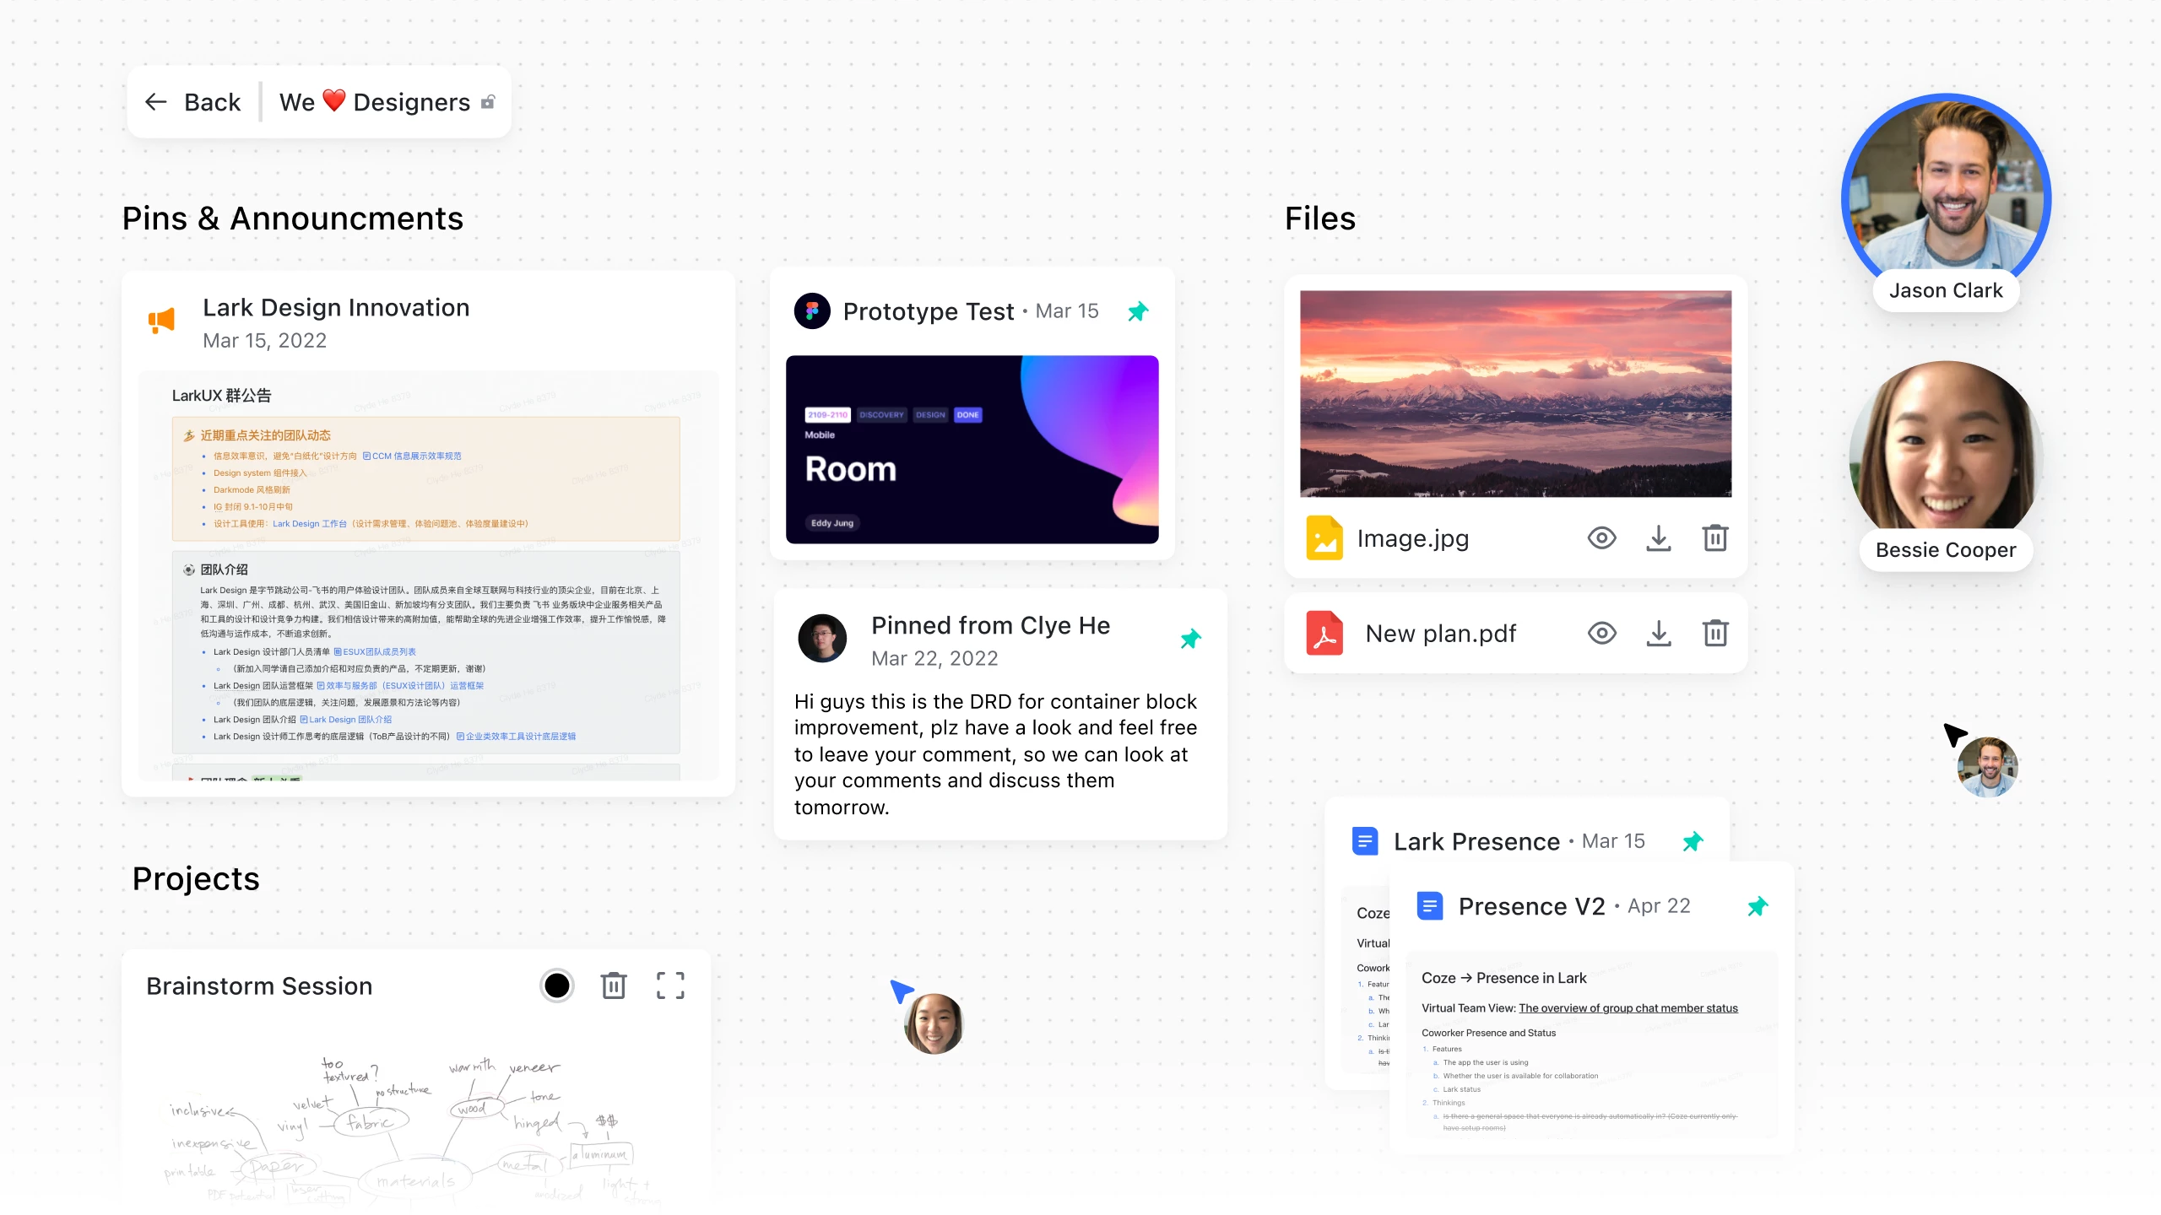
Task: Click the lock icon beside Designers
Action: [x=488, y=102]
